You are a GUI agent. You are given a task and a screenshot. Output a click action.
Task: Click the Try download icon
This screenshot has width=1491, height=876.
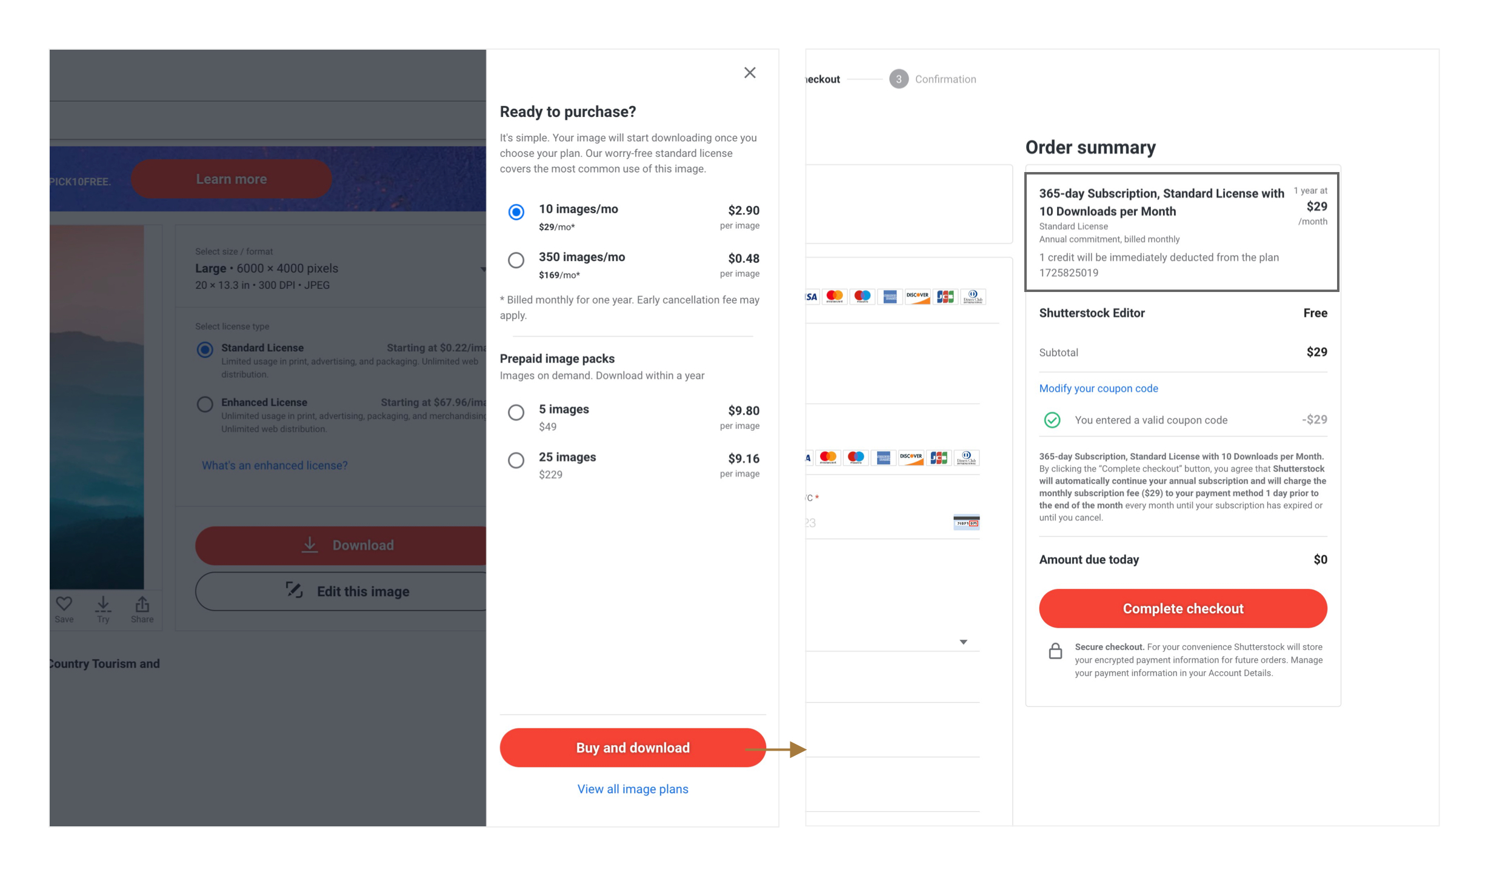tap(103, 604)
